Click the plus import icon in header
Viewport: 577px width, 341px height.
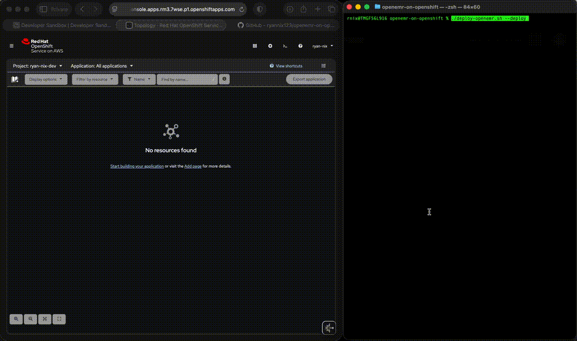pyautogui.click(x=270, y=46)
